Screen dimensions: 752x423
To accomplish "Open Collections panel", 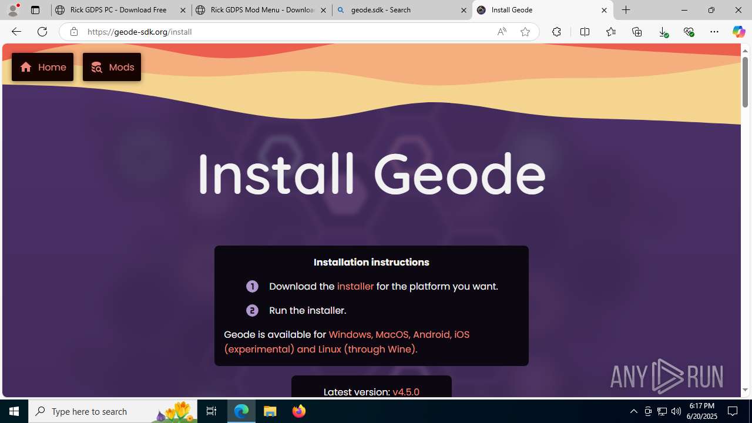I will tap(637, 32).
